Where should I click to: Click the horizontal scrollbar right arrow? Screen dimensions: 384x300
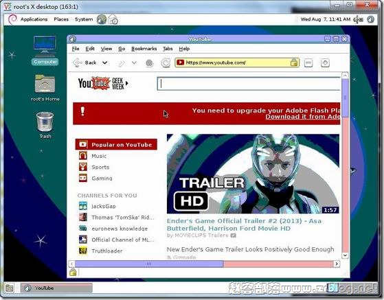[x=337, y=264]
